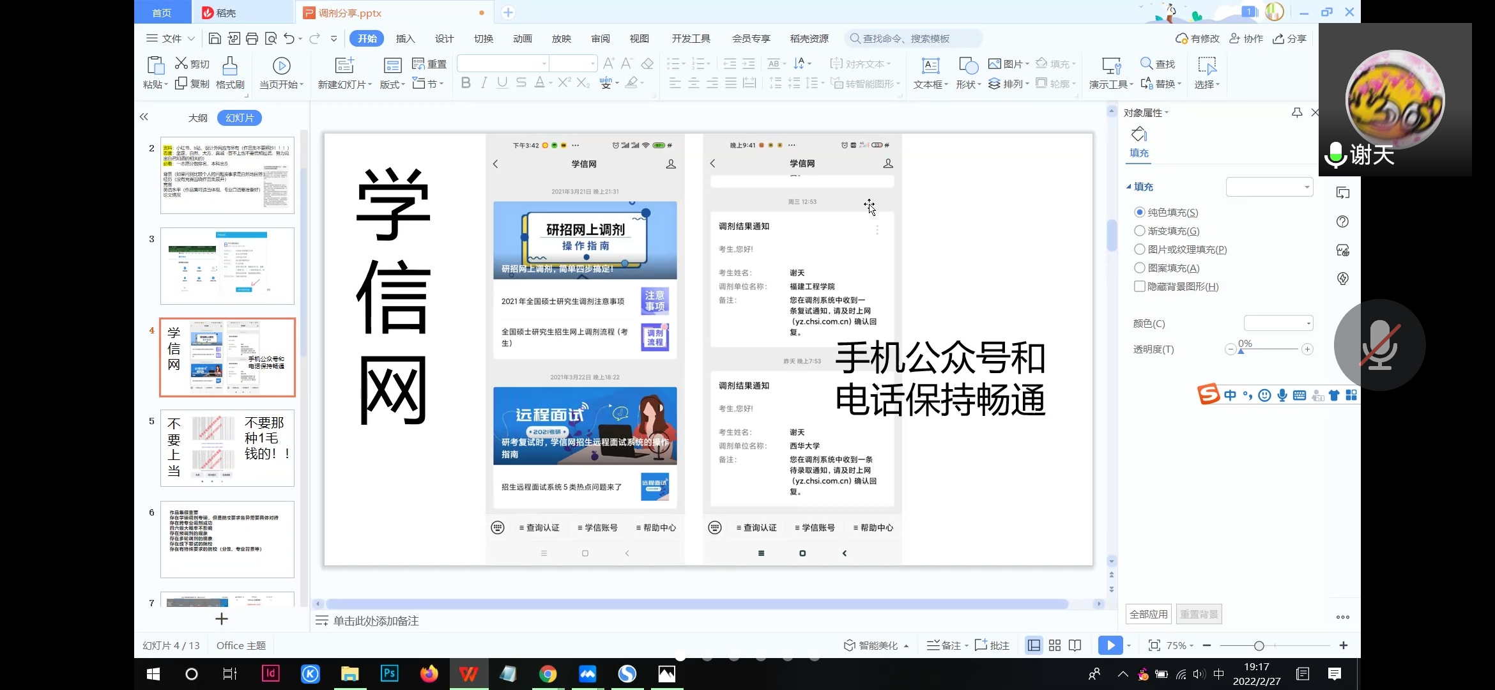The width and height of the screenshot is (1495, 690).
Task: Select slide 5 thumbnail
Action: [227, 448]
